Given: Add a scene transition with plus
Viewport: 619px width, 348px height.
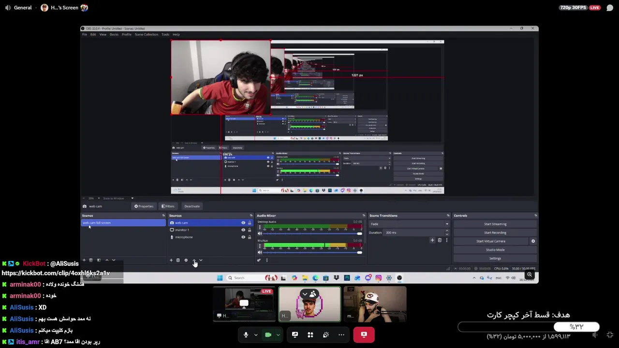Looking at the screenshot, I should (432, 240).
